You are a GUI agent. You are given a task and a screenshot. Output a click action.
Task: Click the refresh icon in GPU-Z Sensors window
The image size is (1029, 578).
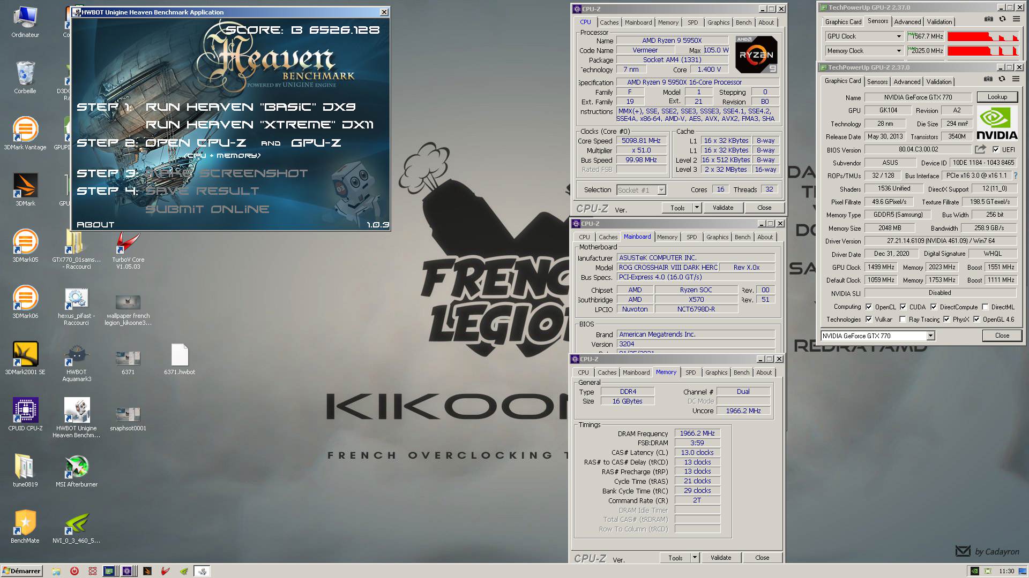1002,19
